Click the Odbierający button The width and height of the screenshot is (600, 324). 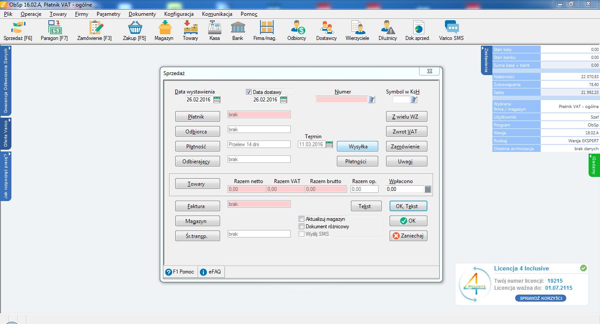(x=197, y=162)
